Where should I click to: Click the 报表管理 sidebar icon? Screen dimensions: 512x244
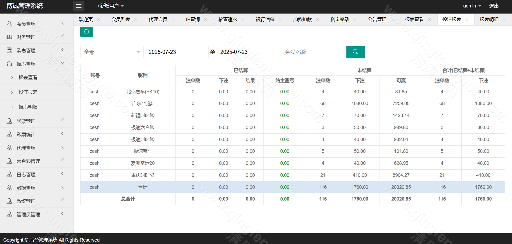[9, 64]
